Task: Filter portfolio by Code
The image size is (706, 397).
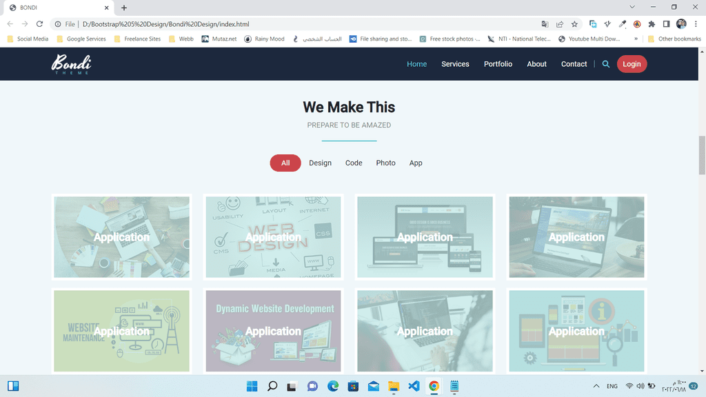Action: pos(354,163)
